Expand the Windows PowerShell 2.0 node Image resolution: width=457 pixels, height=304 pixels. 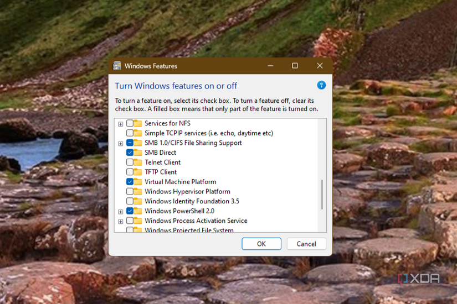coord(120,212)
